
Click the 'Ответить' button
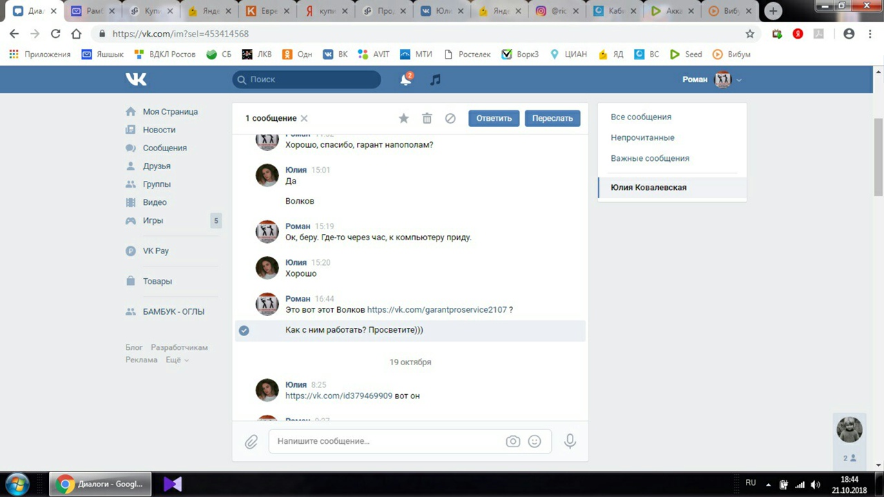(x=494, y=118)
